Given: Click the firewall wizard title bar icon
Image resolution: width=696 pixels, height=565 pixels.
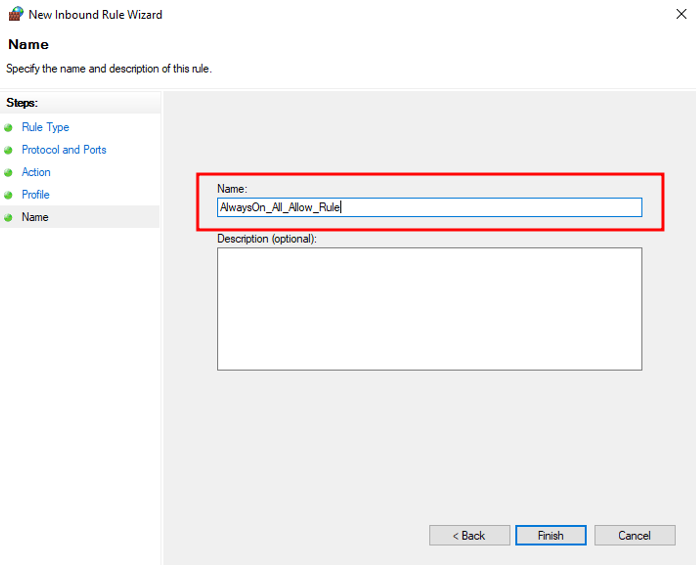Looking at the screenshot, I should (x=16, y=14).
